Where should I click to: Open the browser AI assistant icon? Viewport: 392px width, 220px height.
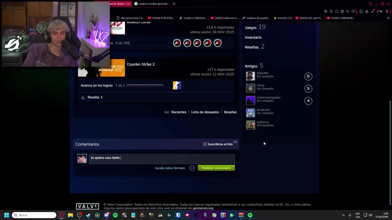click(x=380, y=11)
